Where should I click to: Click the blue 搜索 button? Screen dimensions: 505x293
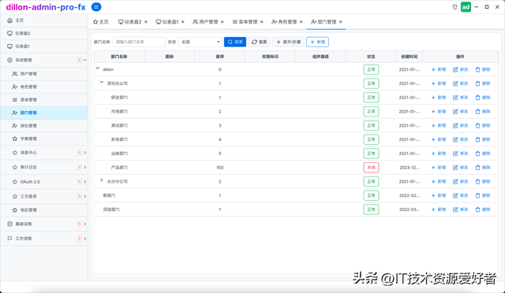[235, 42]
